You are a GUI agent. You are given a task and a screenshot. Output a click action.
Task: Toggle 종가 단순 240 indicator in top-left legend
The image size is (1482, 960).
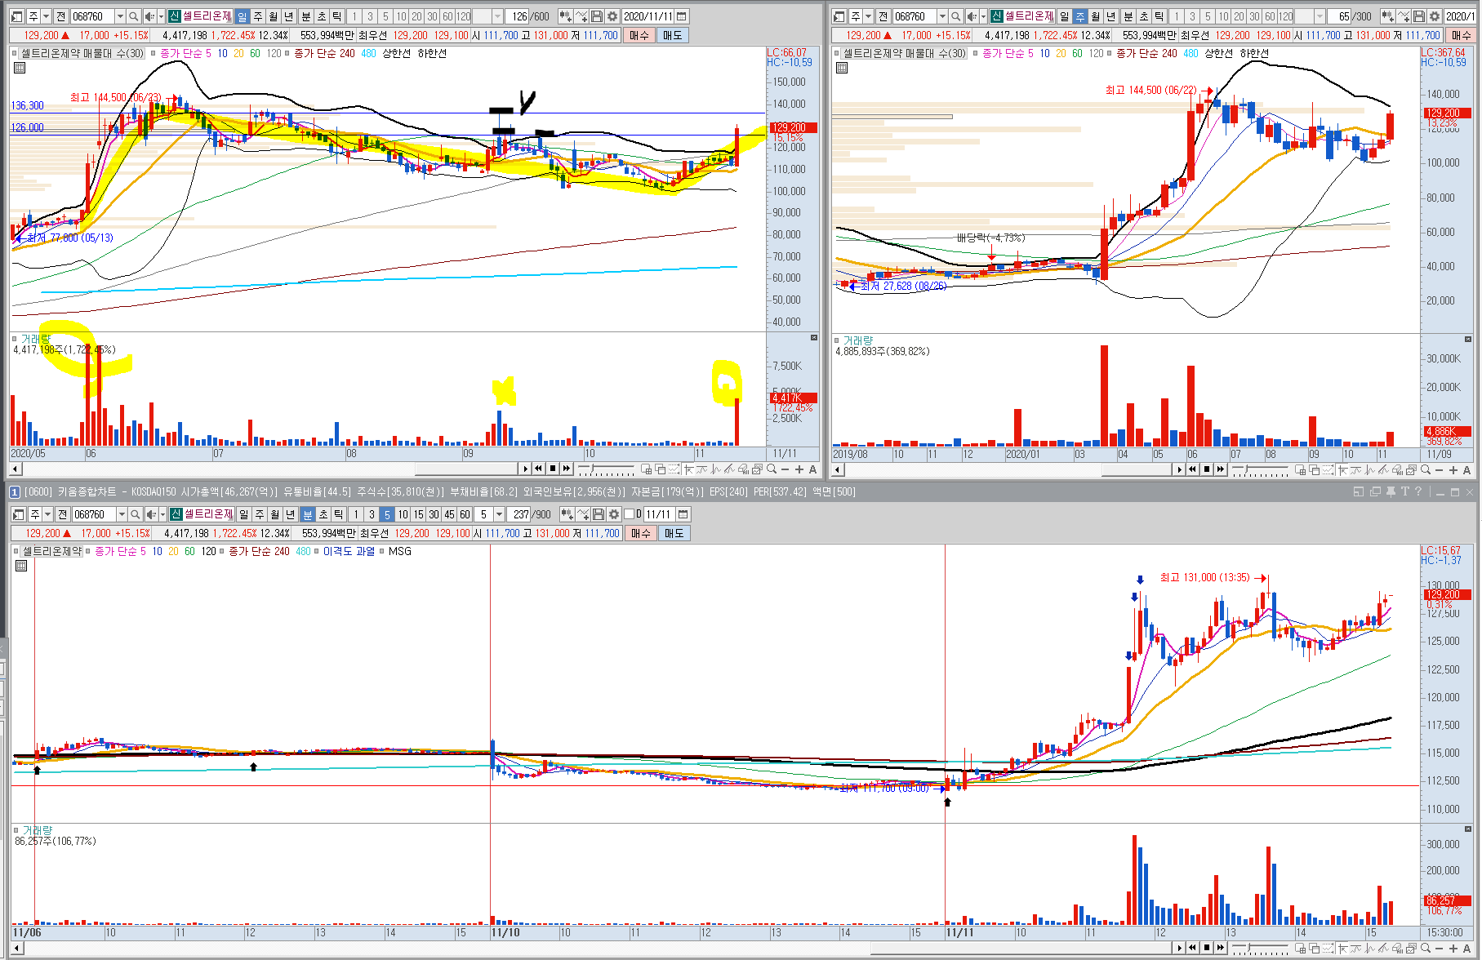324,53
